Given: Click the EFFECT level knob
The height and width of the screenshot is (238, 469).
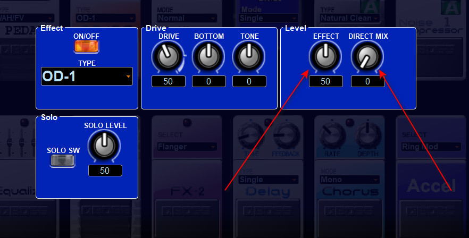Looking at the screenshot, I should point(325,56).
